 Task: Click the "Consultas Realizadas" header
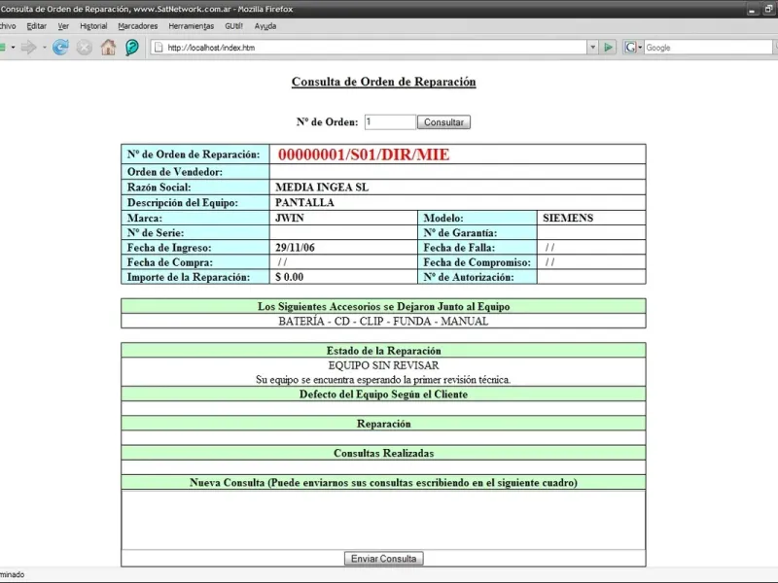383,453
